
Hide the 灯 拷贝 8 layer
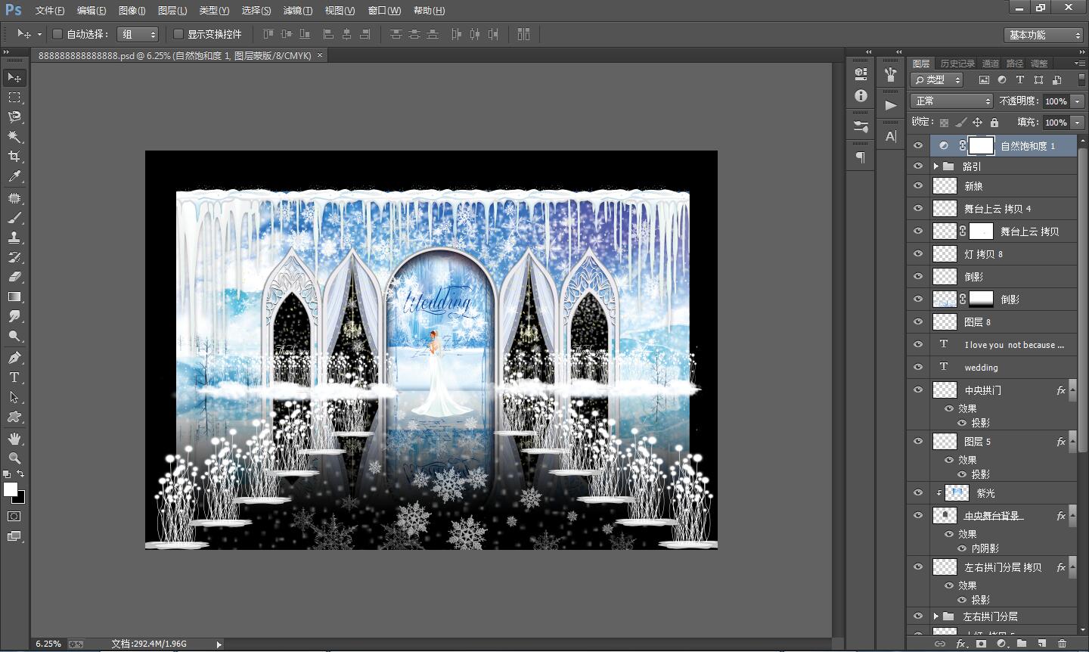(918, 254)
